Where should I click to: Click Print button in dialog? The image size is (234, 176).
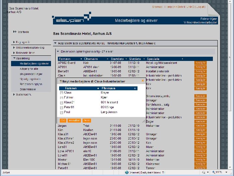point(87,121)
